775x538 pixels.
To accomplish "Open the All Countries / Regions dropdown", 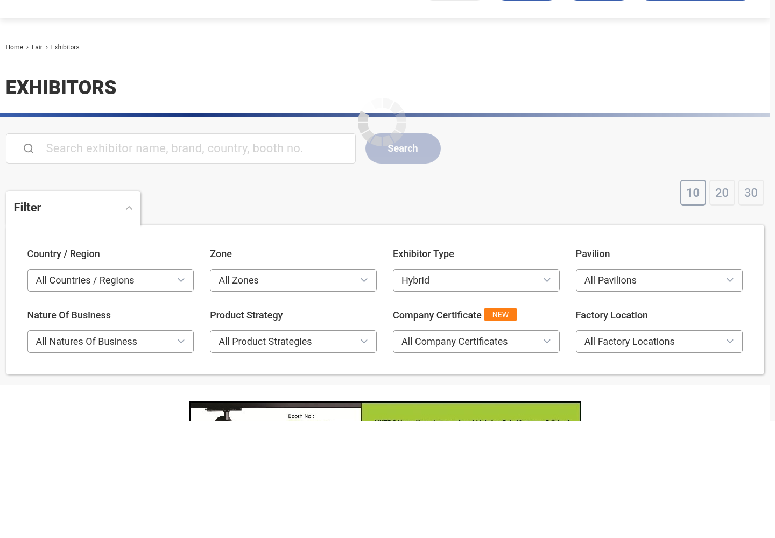I will coord(110,280).
